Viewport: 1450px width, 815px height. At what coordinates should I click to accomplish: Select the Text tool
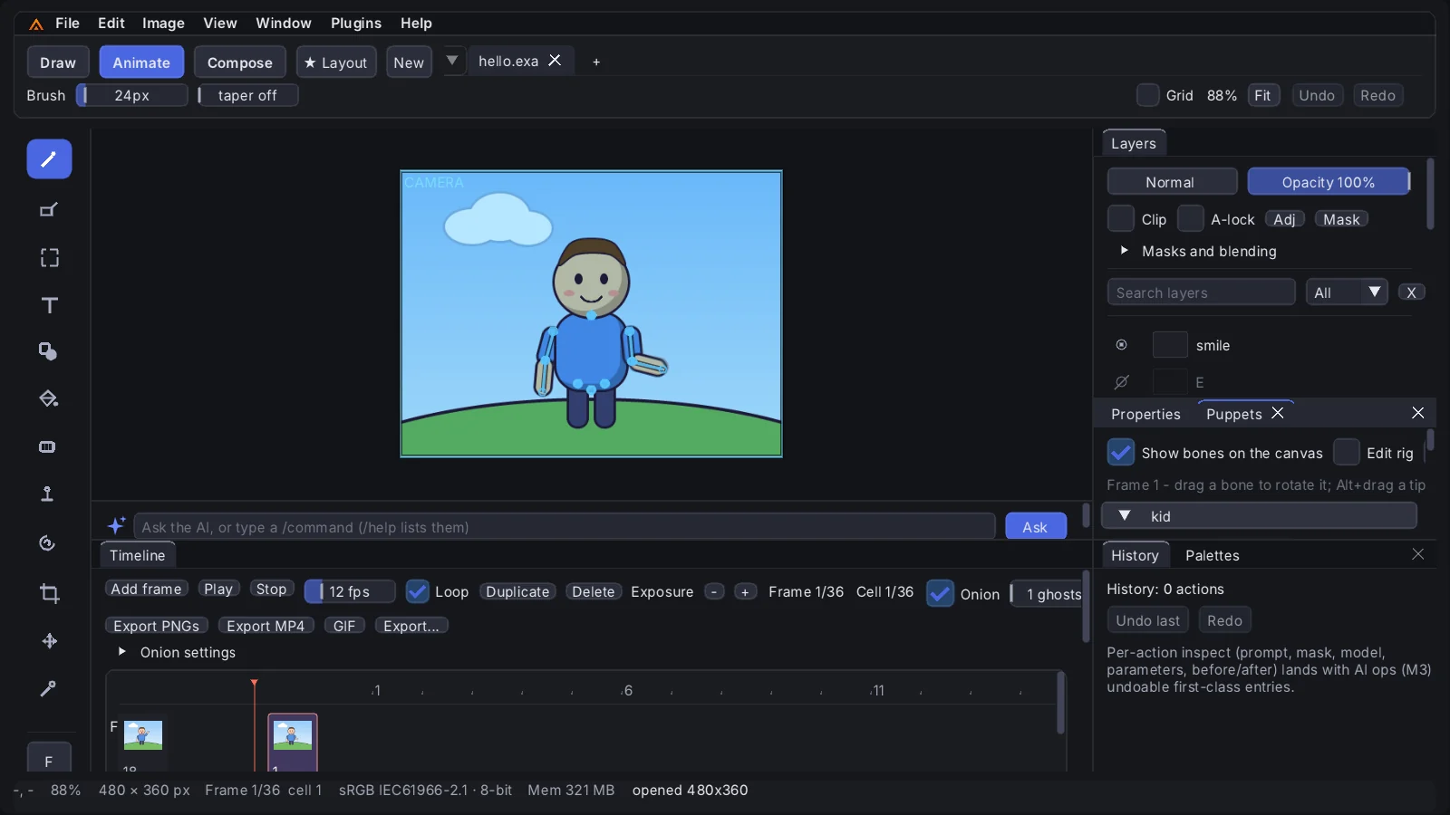click(49, 305)
